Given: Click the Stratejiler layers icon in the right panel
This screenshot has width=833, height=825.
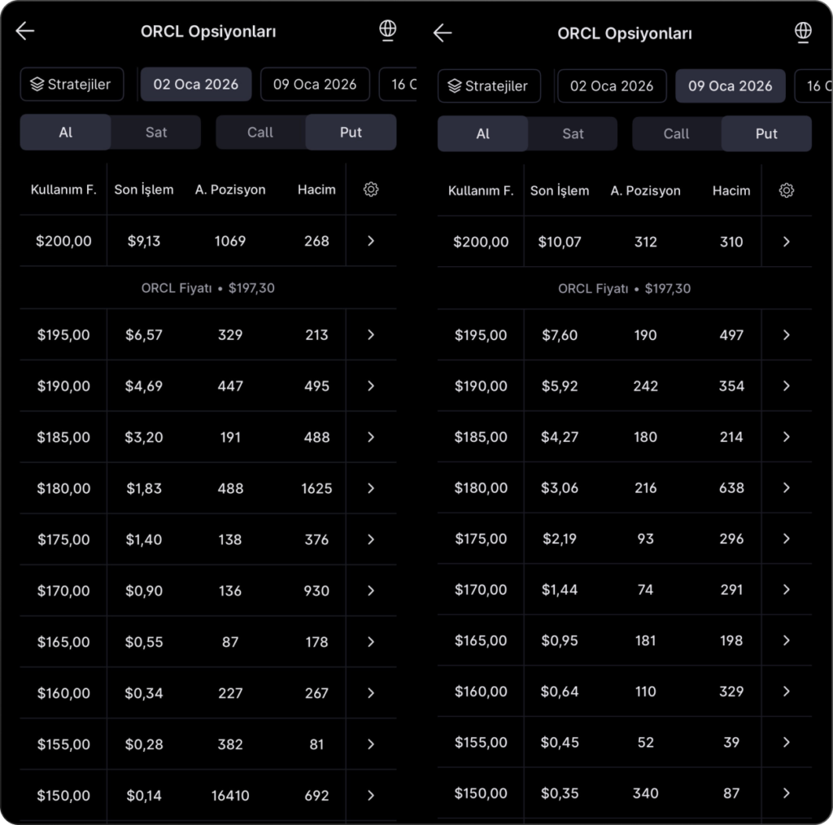Looking at the screenshot, I should [x=454, y=86].
